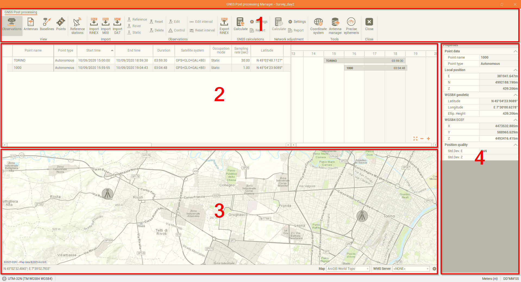The width and height of the screenshot is (521, 282).
Task: Open map settings gear icon
Action: pyautogui.click(x=434, y=269)
